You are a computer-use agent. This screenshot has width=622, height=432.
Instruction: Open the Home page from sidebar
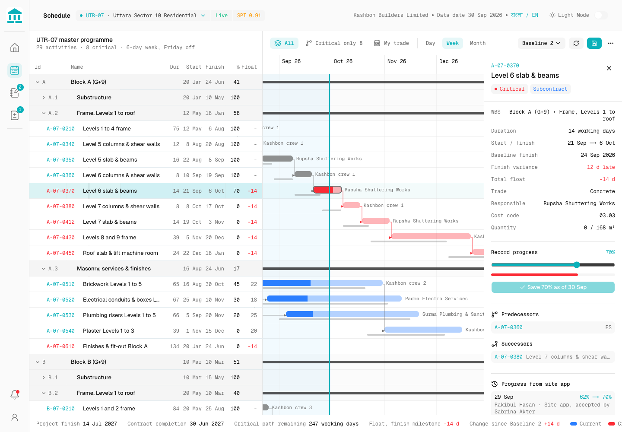[x=15, y=48]
